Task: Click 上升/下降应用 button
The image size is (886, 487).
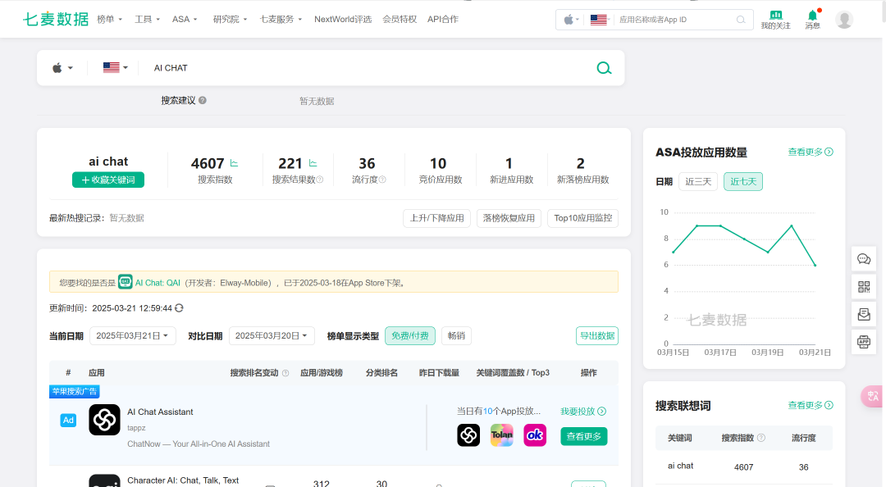Action: tap(436, 218)
